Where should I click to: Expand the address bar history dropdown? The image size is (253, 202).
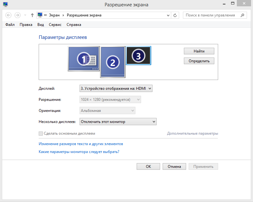pos(168,15)
